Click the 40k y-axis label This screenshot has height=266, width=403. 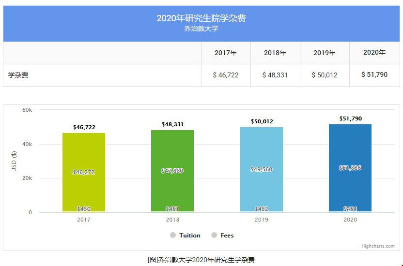[27, 144]
